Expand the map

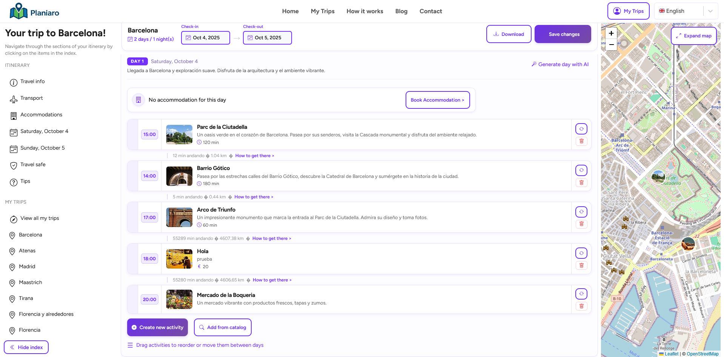pos(693,36)
